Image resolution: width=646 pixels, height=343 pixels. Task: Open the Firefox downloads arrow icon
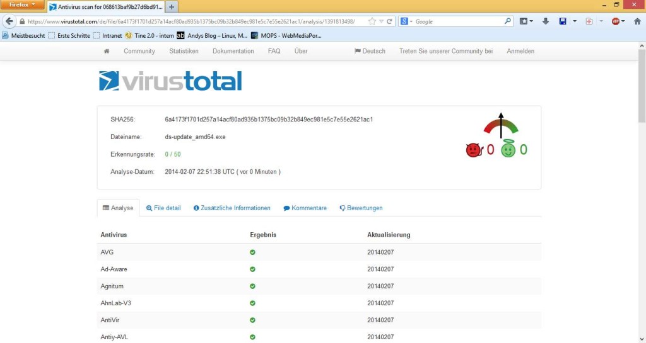coord(546,21)
